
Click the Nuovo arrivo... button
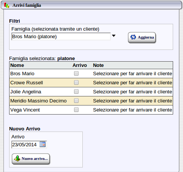(31, 159)
